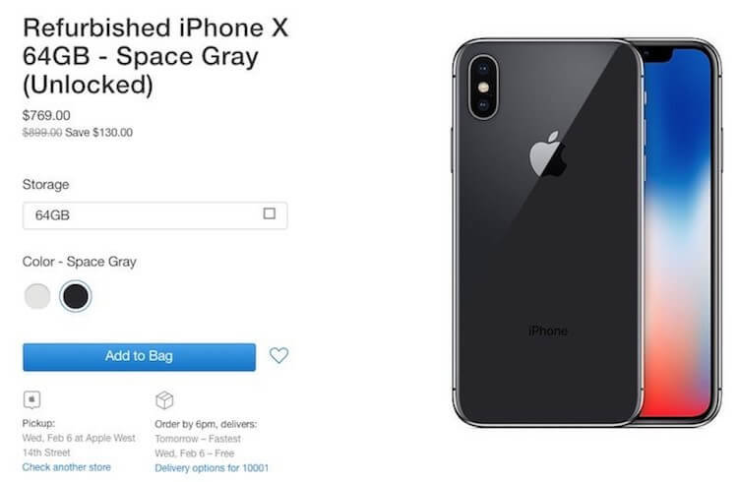The height and width of the screenshot is (482, 738).
Task: Click the Refurbished iPhone X product title
Action: [155, 56]
